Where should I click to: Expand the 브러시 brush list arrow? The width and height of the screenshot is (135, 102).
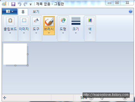pos(49,33)
